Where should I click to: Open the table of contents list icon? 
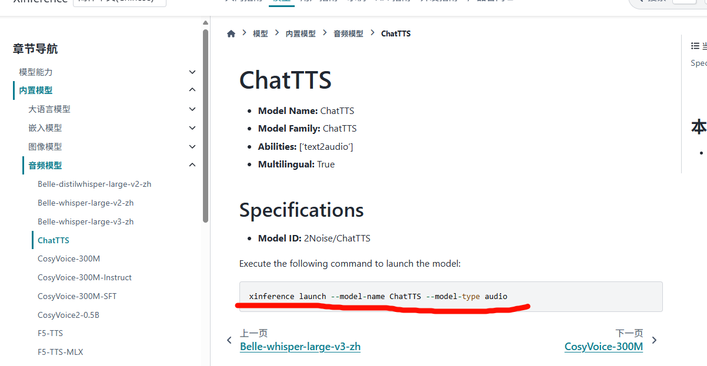695,45
